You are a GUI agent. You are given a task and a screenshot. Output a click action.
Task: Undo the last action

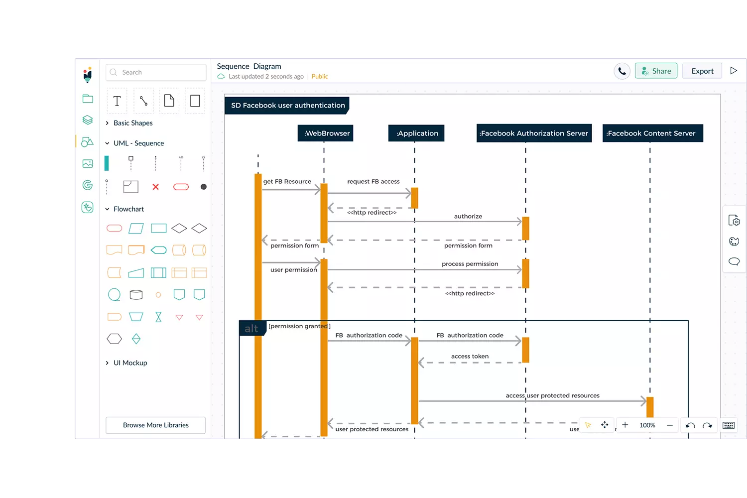[x=690, y=425]
